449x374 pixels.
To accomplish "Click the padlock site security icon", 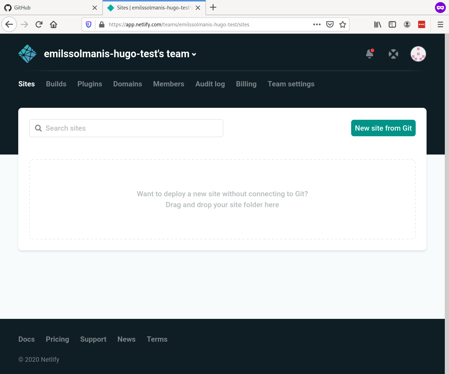I will 102,24.
